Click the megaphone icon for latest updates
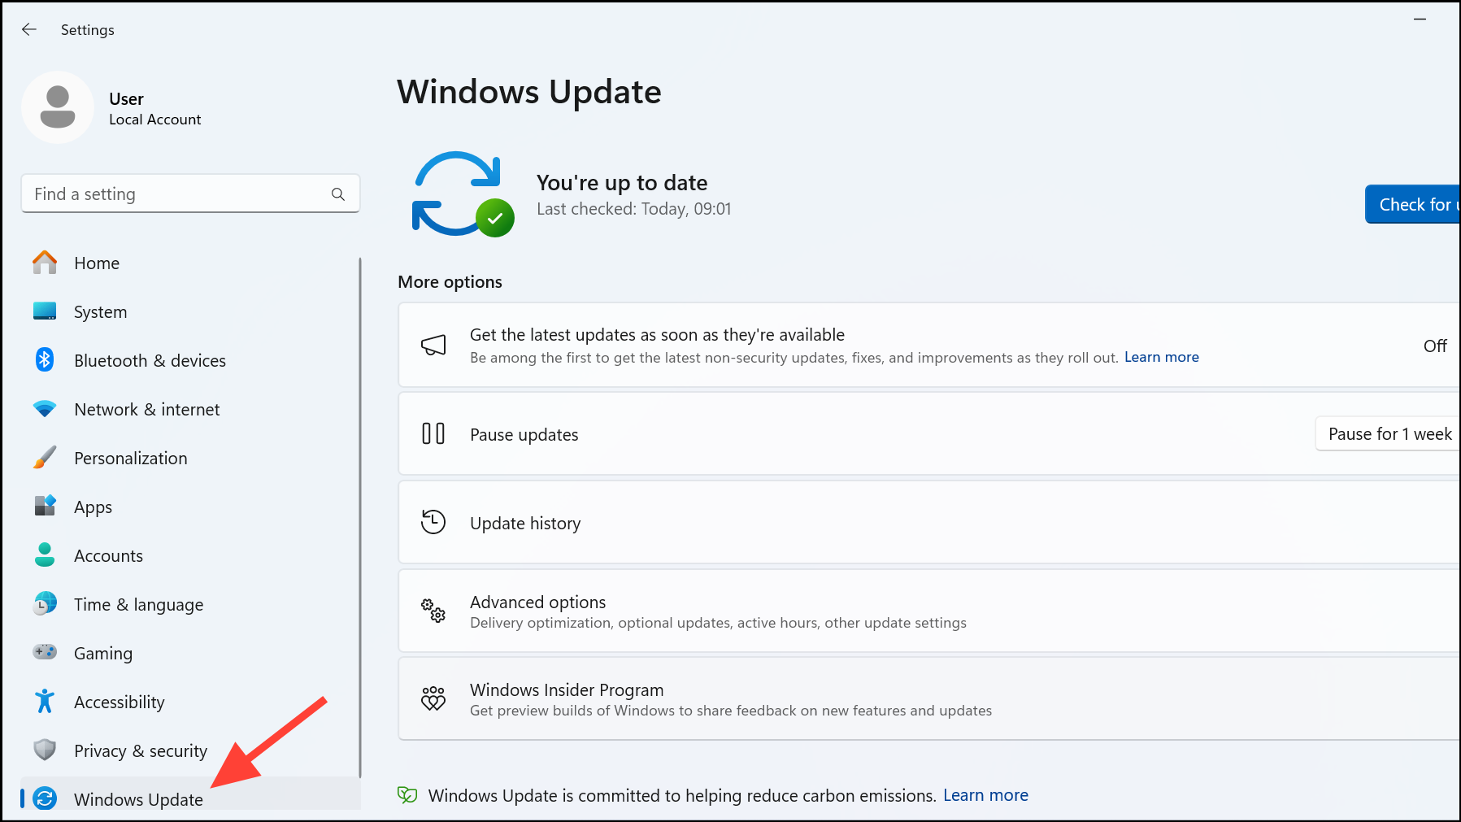Viewport: 1461px width, 822px height. coord(433,345)
